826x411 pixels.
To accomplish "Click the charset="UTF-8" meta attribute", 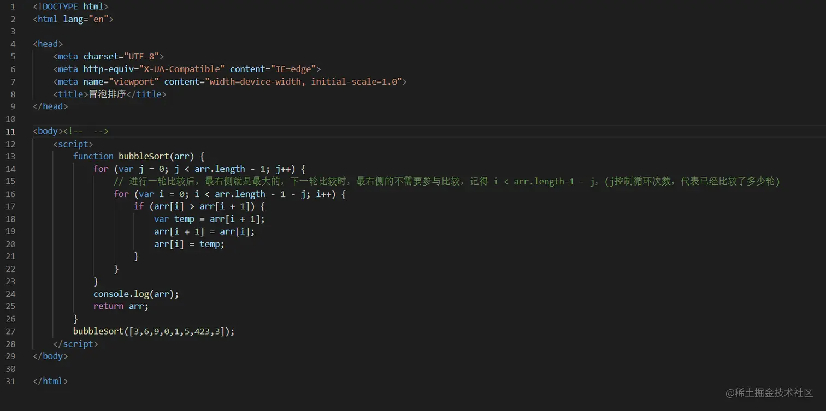I will [121, 56].
